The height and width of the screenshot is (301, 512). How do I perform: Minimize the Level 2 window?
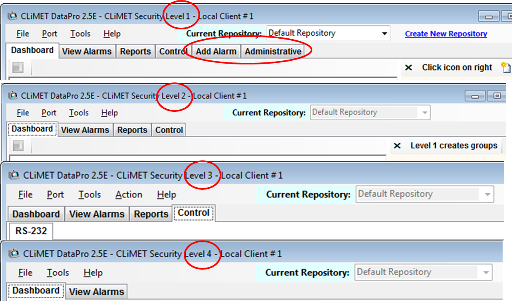click(x=475, y=96)
